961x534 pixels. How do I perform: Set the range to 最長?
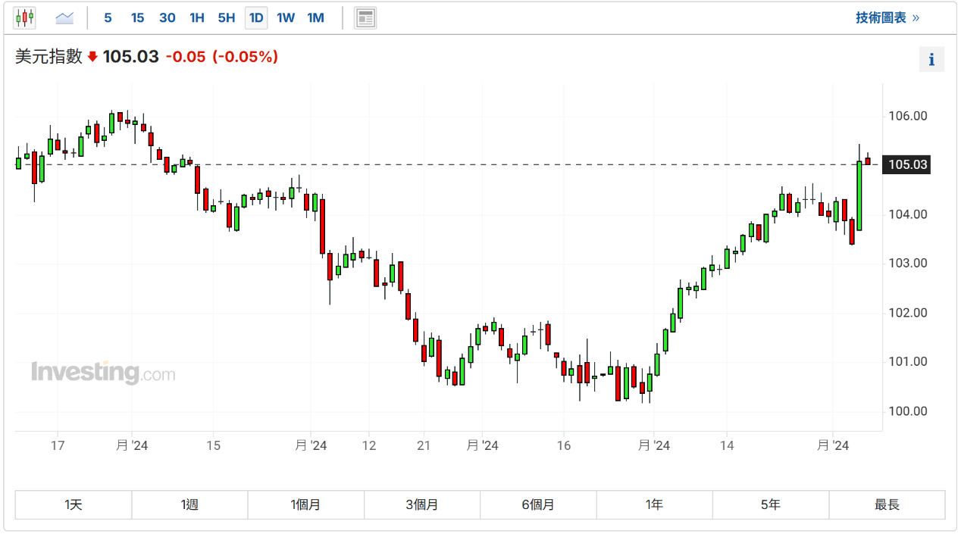click(x=887, y=504)
